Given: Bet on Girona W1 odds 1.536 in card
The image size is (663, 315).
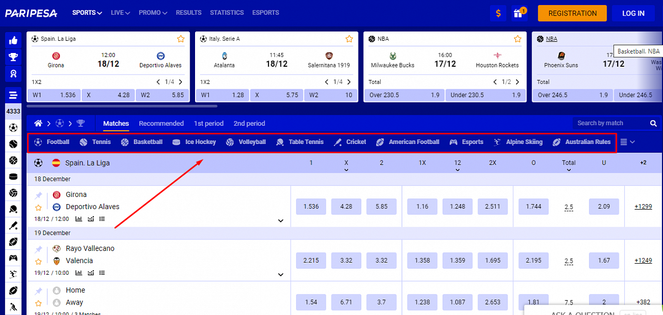Looking at the screenshot, I should (x=54, y=95).
